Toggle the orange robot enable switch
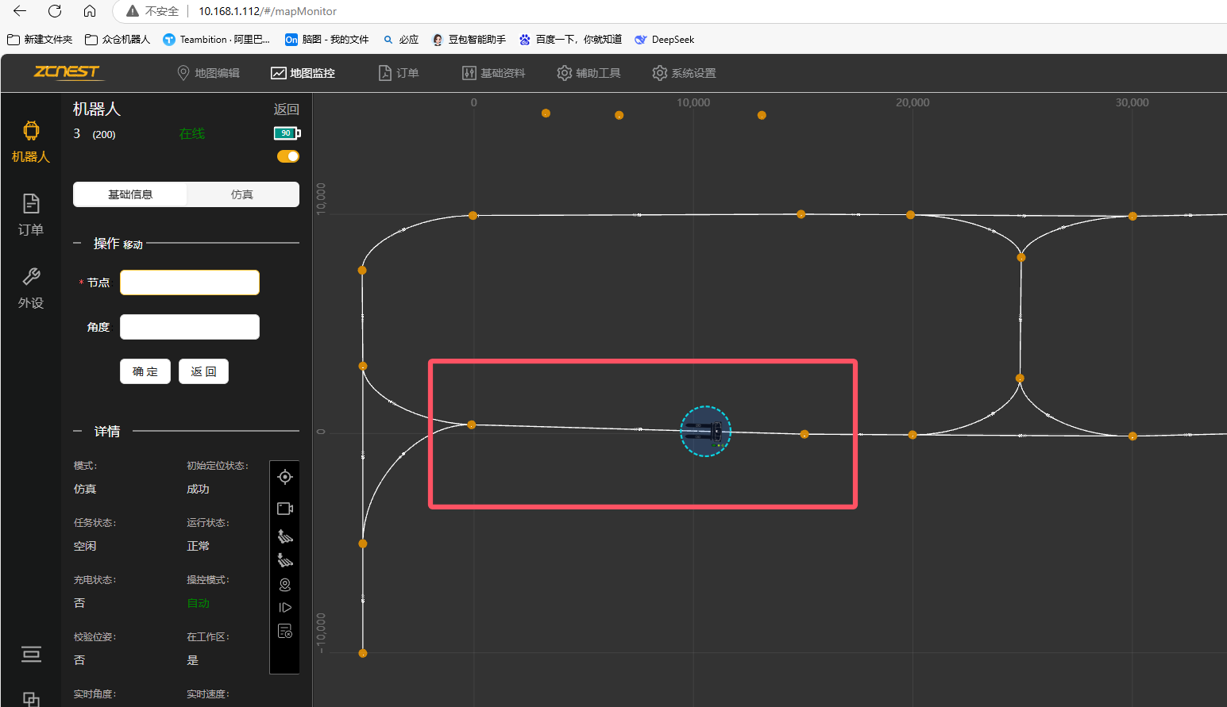This screenshot has height=707, width=1227. tap(287, 156)
